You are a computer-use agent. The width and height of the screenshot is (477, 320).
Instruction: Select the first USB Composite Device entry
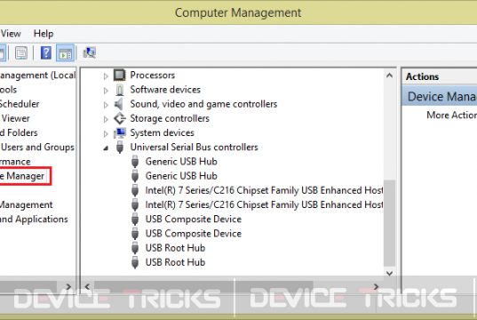(x=193, y=220)
